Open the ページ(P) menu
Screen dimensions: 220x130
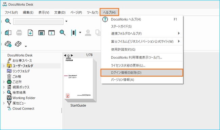pos(76,12)
